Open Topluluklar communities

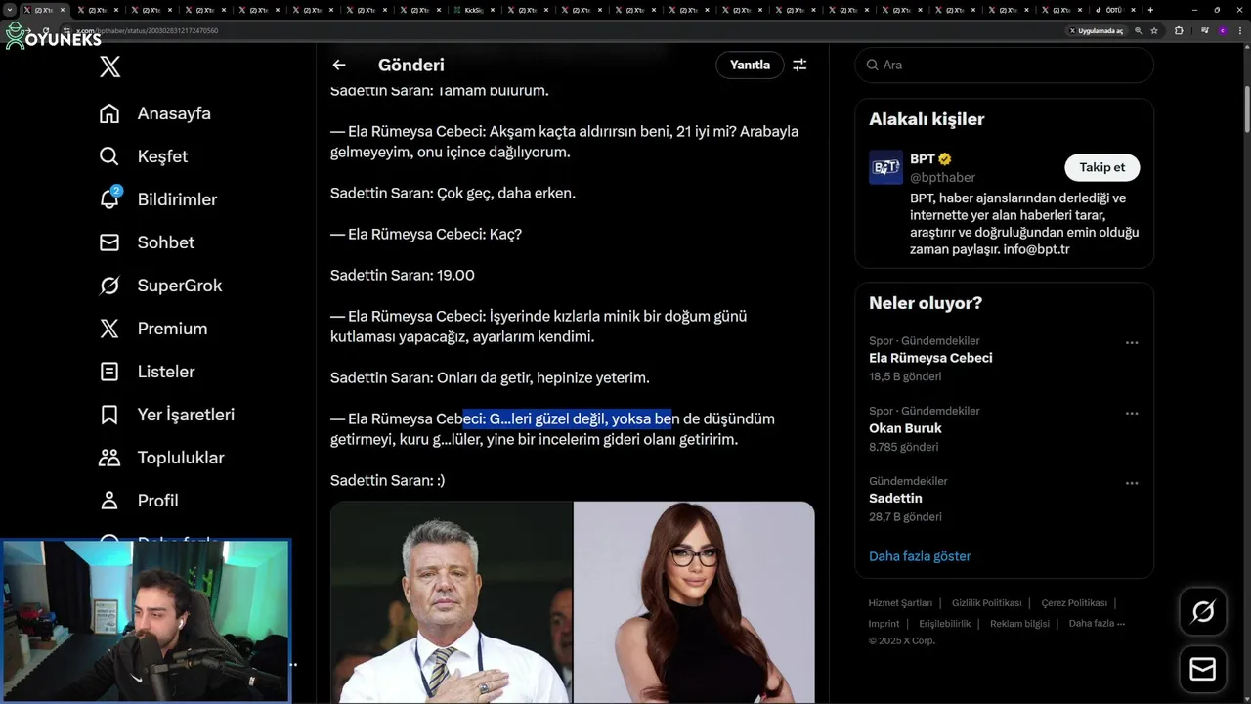tap(162, 458)
